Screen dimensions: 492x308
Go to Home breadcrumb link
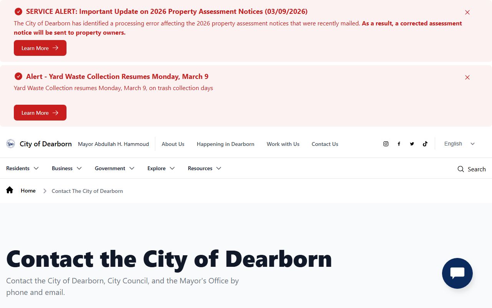click(28, 191)
